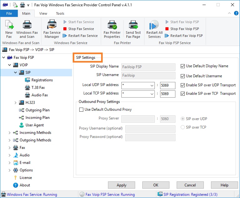Expand Outgoing Methods node
The image size is (240, 198).
(x=9, y=140)
